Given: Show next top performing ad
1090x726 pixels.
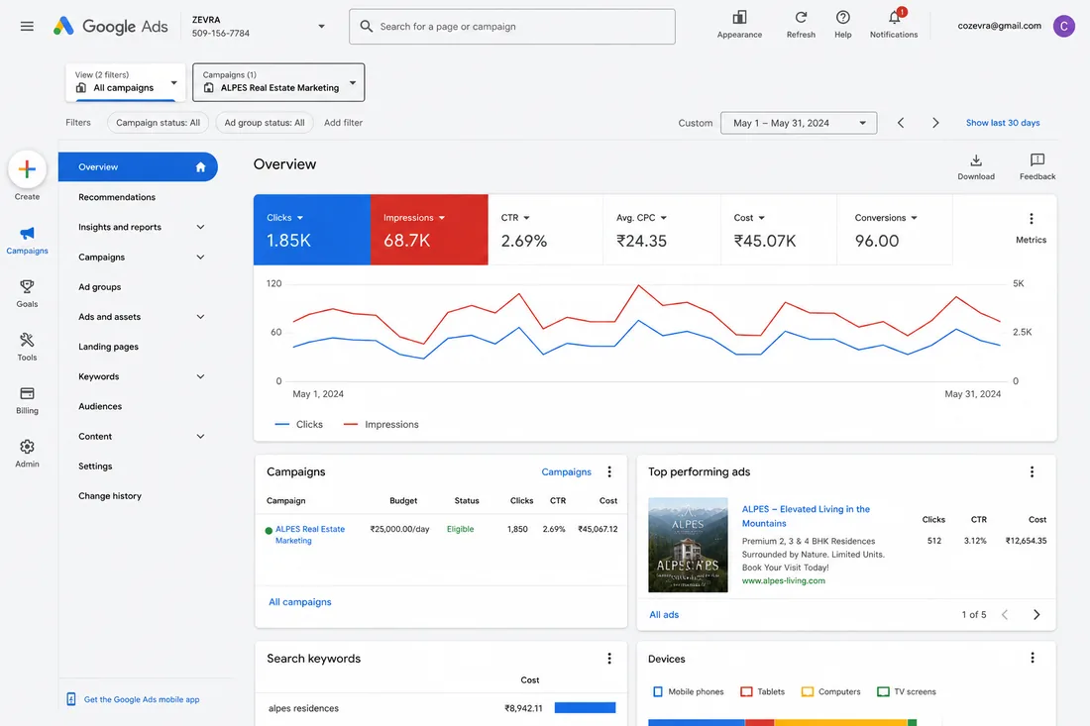Looking at the screenshot, I should [x=1036, y=615].
